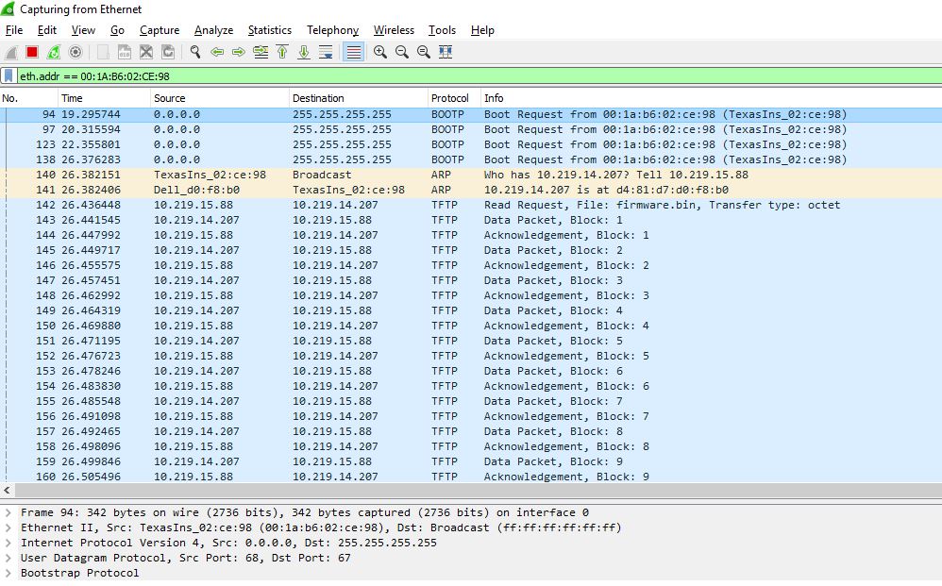Viewport: 942px width, 586px height.
Task: Open the Analyze menu
Action: [213, 30]
